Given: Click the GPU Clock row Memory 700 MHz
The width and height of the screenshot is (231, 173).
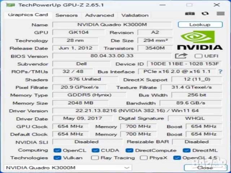Looking at the screenshot, I should (139, 127).
